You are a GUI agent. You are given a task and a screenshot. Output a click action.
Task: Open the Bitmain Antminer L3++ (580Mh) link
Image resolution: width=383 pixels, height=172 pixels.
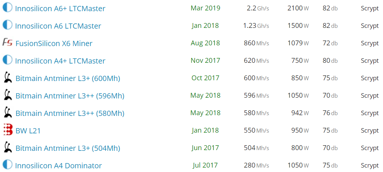click(x=70, y=114)
